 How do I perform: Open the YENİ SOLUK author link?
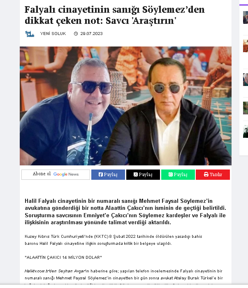point(53,34)
